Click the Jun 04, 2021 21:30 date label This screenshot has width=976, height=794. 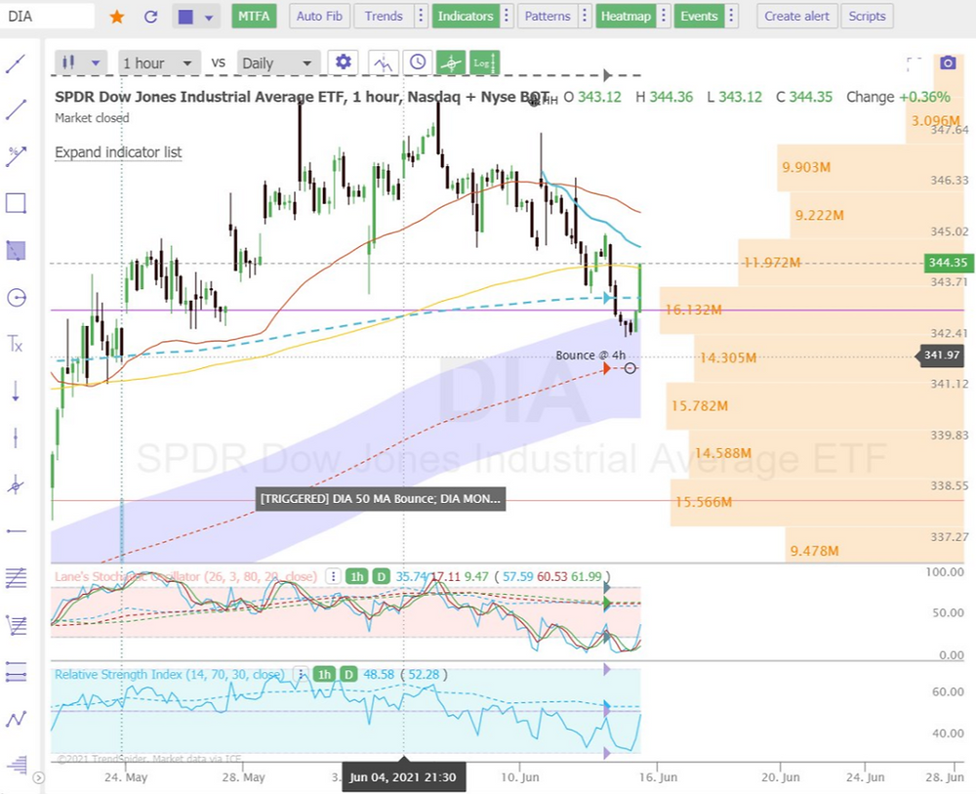click(403, 777)
